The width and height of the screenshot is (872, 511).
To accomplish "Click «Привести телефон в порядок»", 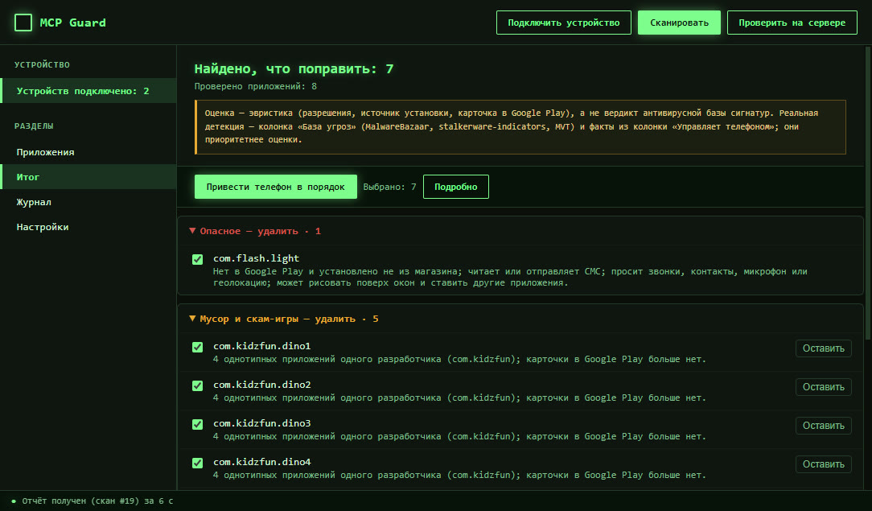I will pos(275,187).
